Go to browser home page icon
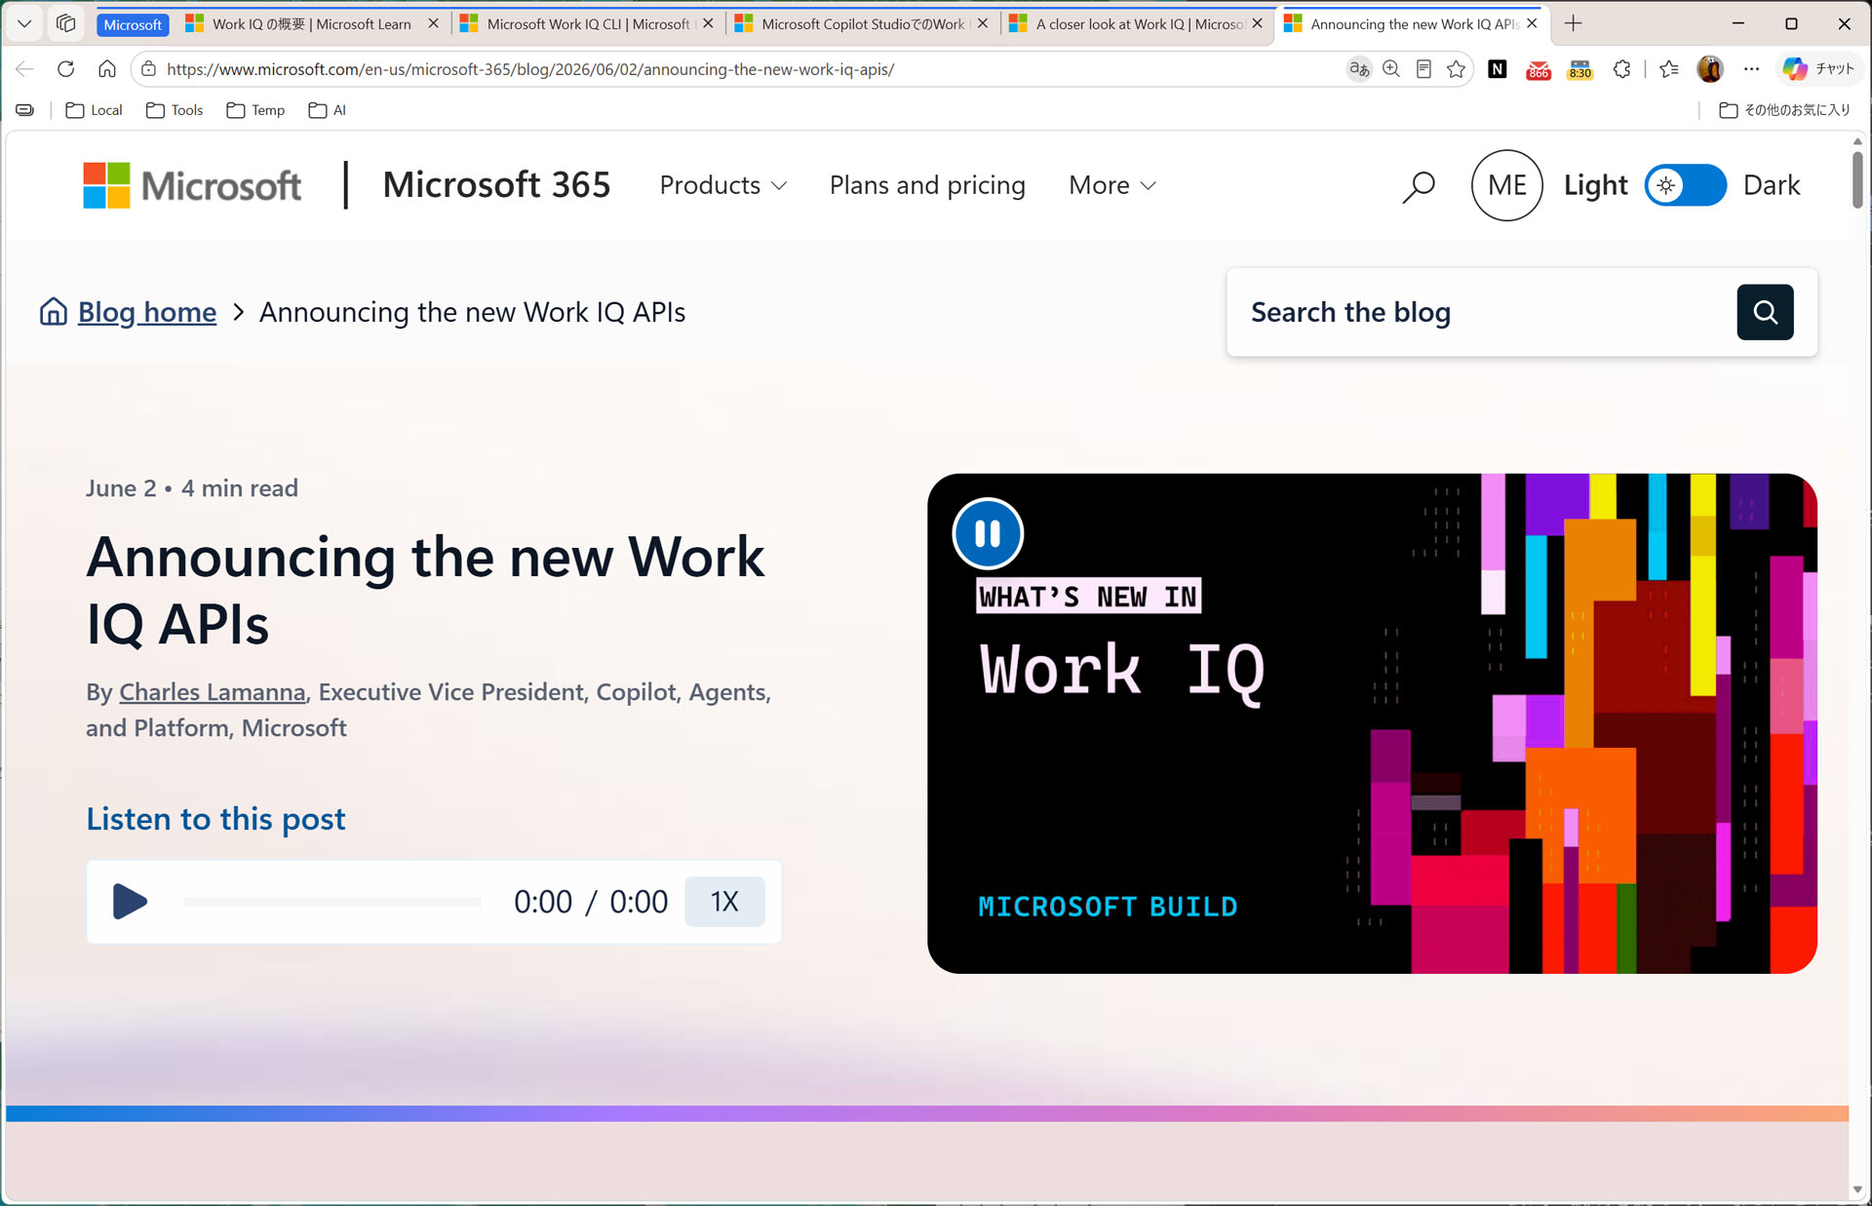Screen dimensions: 1872x1206 tap(107, 69)
